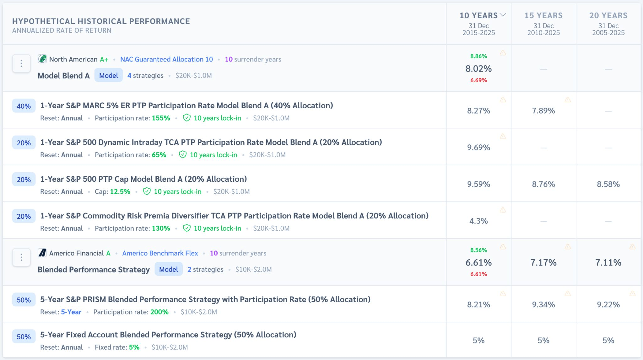Image resolution: width=643 pixels, height=360 pixels.
Task: Select the 15 Years column header
Action: (543, 15)
